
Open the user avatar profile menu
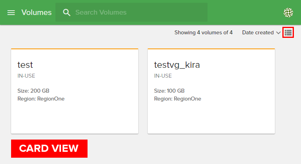coord(288,13)
